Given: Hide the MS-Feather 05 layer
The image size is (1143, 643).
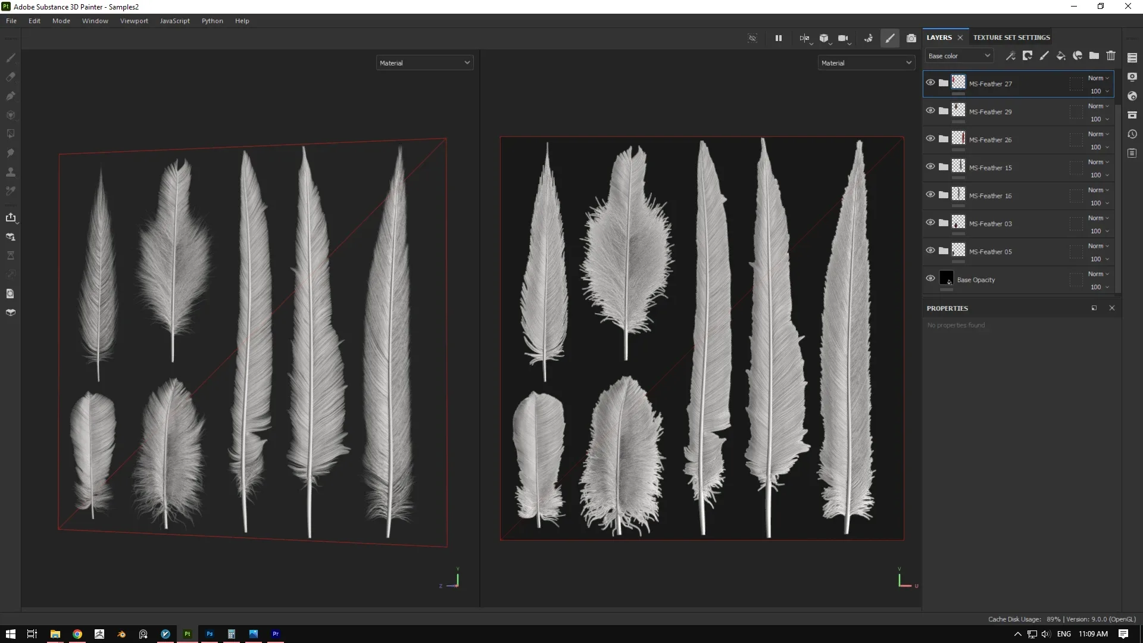Looking at the screenshot, I should 930,251.
